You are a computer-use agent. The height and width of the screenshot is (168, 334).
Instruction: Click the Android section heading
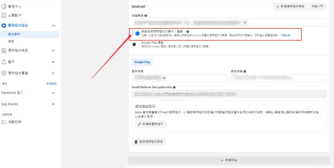click(x=138, y=6)
